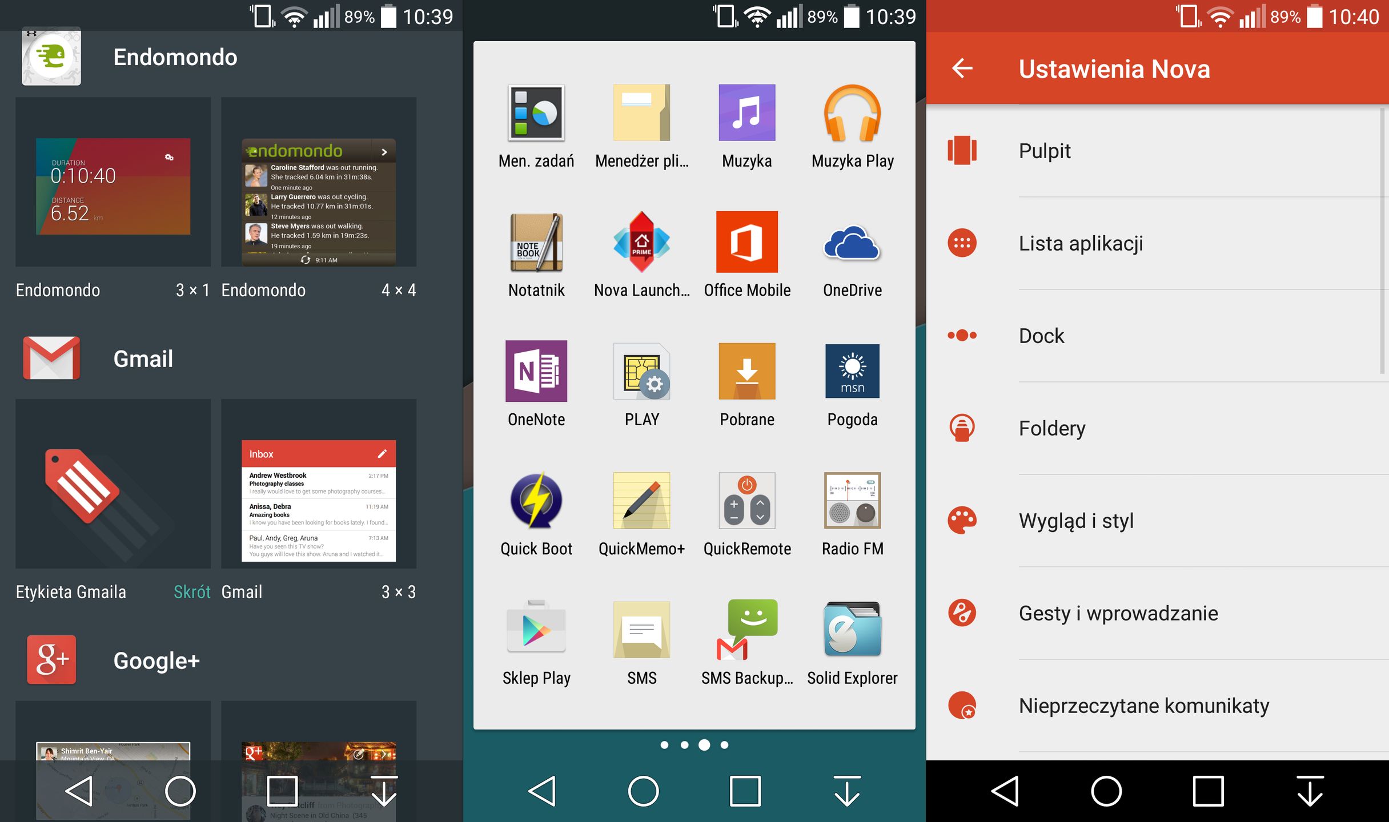Launch SMS Backup app
Image resolution: width=1389 pixels, height=822 pixels.
[746, 630]
